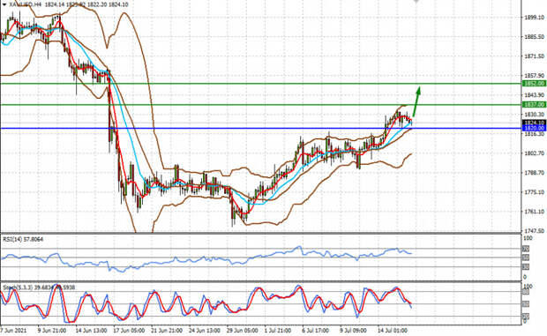Click the RSI 70 level label
Screen dimensions: 547x336
click(526, 249)
